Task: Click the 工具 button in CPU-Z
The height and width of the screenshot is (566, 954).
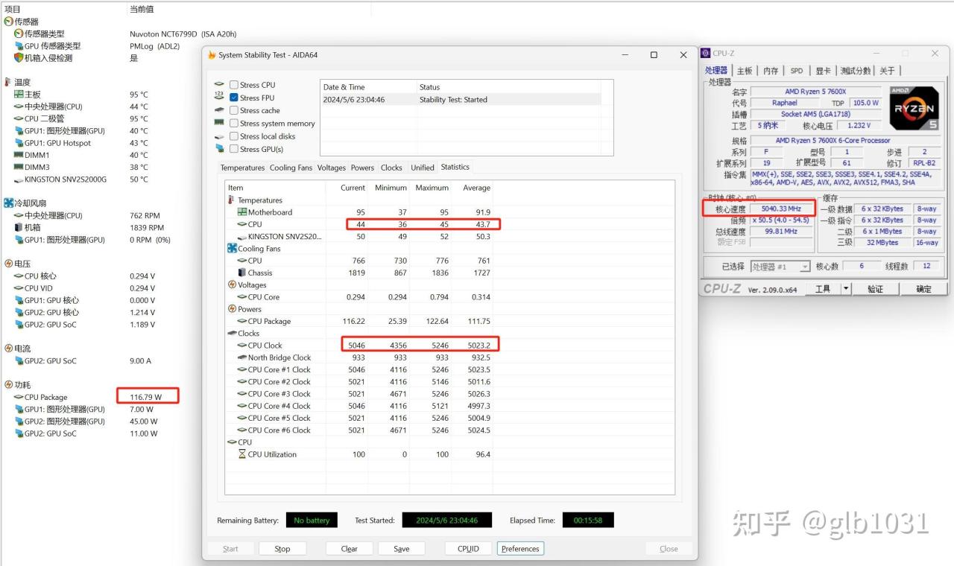Action: 822,289
